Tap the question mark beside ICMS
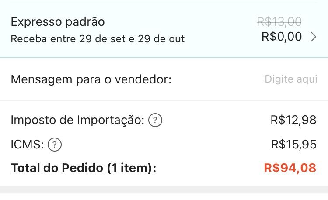 [x=55, y=145]
